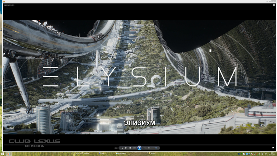Screen dimensions: 277x156
Task: Enter full-screen mode from bottom-right icon
Action: (x=273, y=148)
